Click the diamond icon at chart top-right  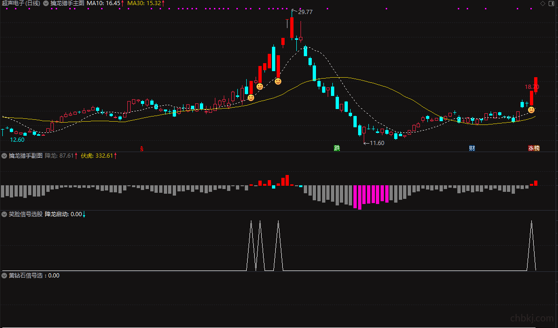point(543,4)
